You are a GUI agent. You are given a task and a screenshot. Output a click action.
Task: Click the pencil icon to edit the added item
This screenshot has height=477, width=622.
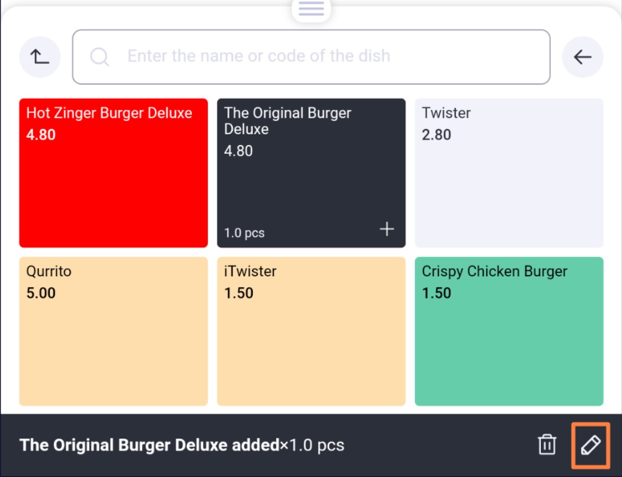591,445
